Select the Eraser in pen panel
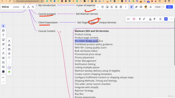 9,53
